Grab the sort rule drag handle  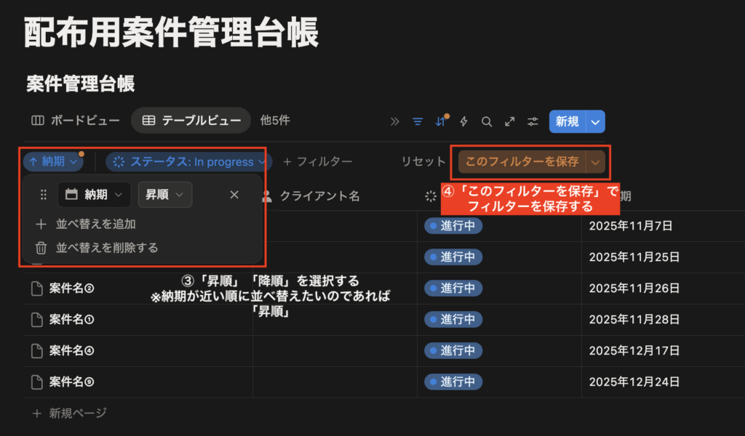point(43,195)
